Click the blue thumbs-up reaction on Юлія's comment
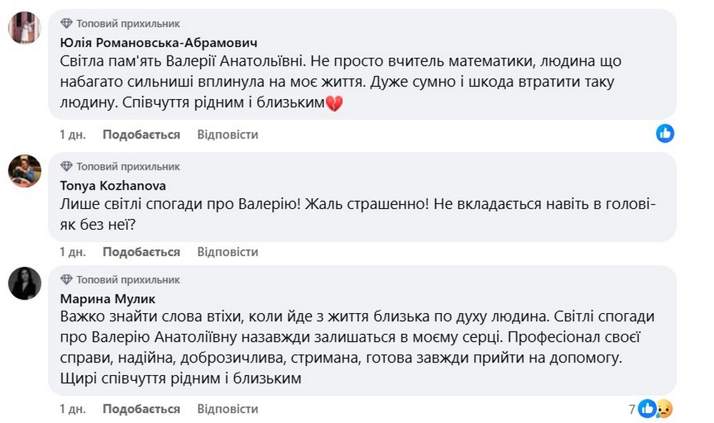This screenshot has height=423, width=714. tap(665, 133)
